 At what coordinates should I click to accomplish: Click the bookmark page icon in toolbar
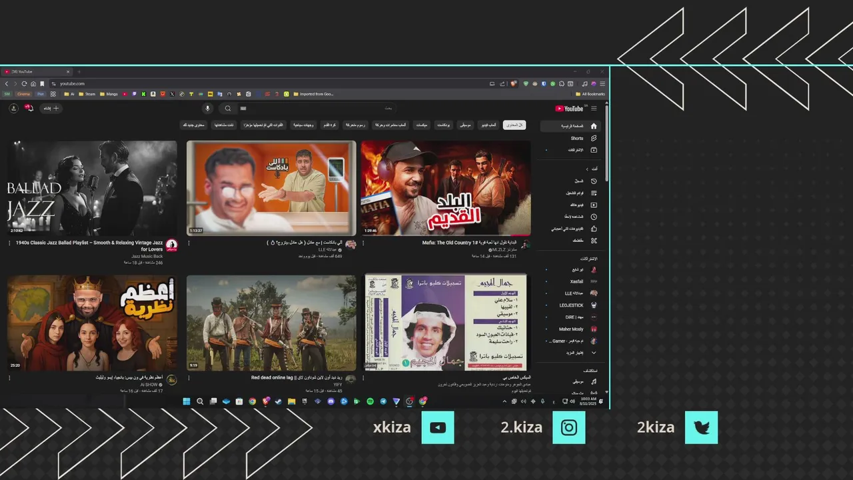[42, 84]
